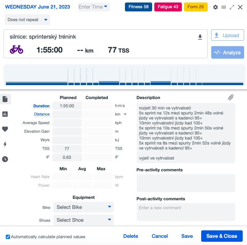Viewport: 247px width, 245px height.
Task: Click the Save button
Action: coord(187,236)
